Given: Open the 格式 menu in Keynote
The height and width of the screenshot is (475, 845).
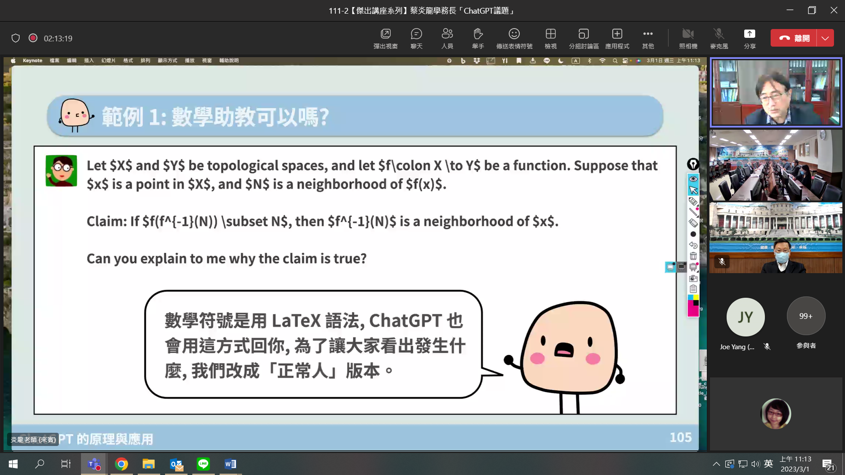Looking at the screenshot, I should (x=128, y=61).
